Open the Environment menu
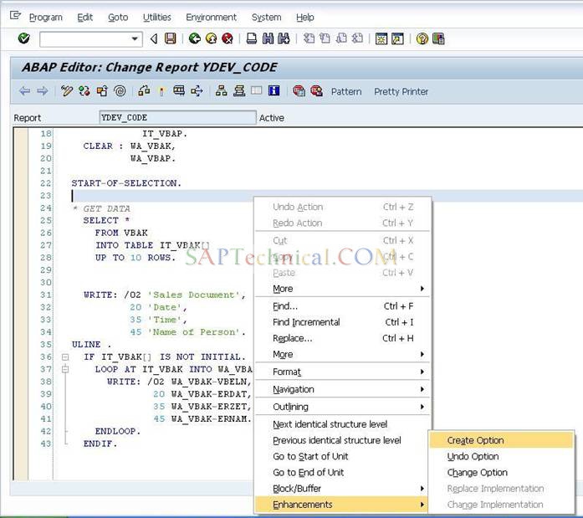583x518 pixels. point(211,18)
